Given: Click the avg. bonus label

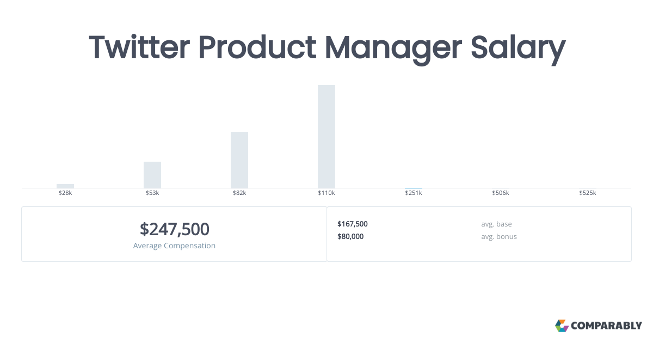Looking at the screenshot, I should (x=499, y=236).
